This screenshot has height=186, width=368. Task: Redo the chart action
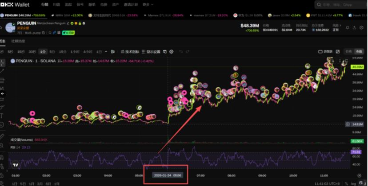(188, 52)
